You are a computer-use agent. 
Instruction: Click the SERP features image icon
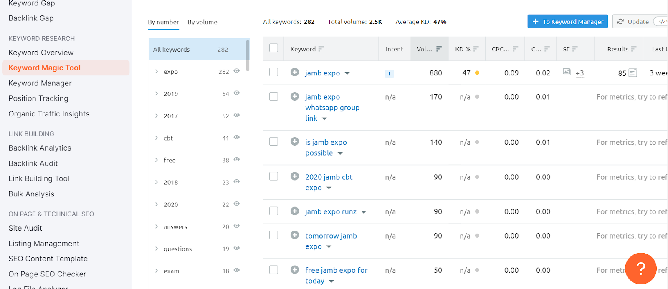tap(567, 72)
